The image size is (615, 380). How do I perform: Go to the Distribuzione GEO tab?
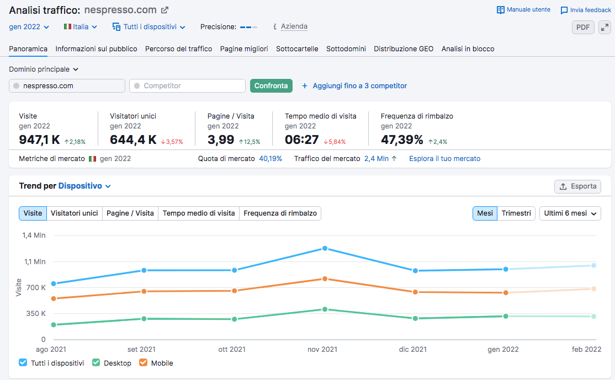pyautogui.click(x=404, y=49)
